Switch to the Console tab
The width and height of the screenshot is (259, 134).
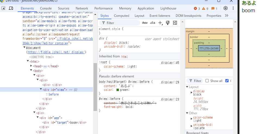tap(46, 8)
